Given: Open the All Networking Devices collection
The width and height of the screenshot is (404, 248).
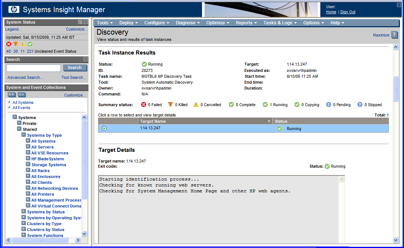Looking at the screenshot, I should coord(55,188).
